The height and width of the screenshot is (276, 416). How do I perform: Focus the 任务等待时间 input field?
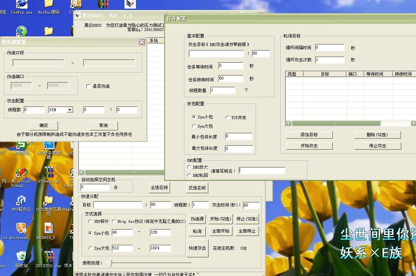(x=231, y=66)
